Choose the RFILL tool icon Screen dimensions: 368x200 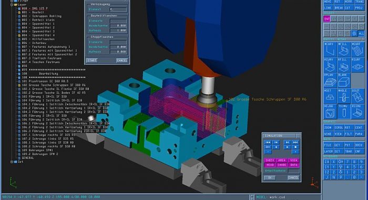pos(344,65)
